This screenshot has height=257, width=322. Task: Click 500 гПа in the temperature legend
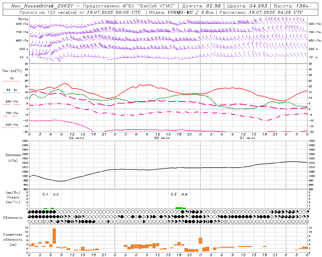tap(12, 125)
